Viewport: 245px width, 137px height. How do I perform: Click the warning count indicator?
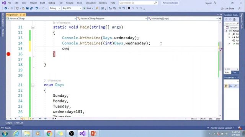point(31,118)
